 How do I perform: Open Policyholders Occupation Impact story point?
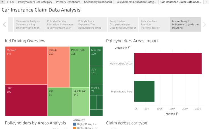coord(123,24)
